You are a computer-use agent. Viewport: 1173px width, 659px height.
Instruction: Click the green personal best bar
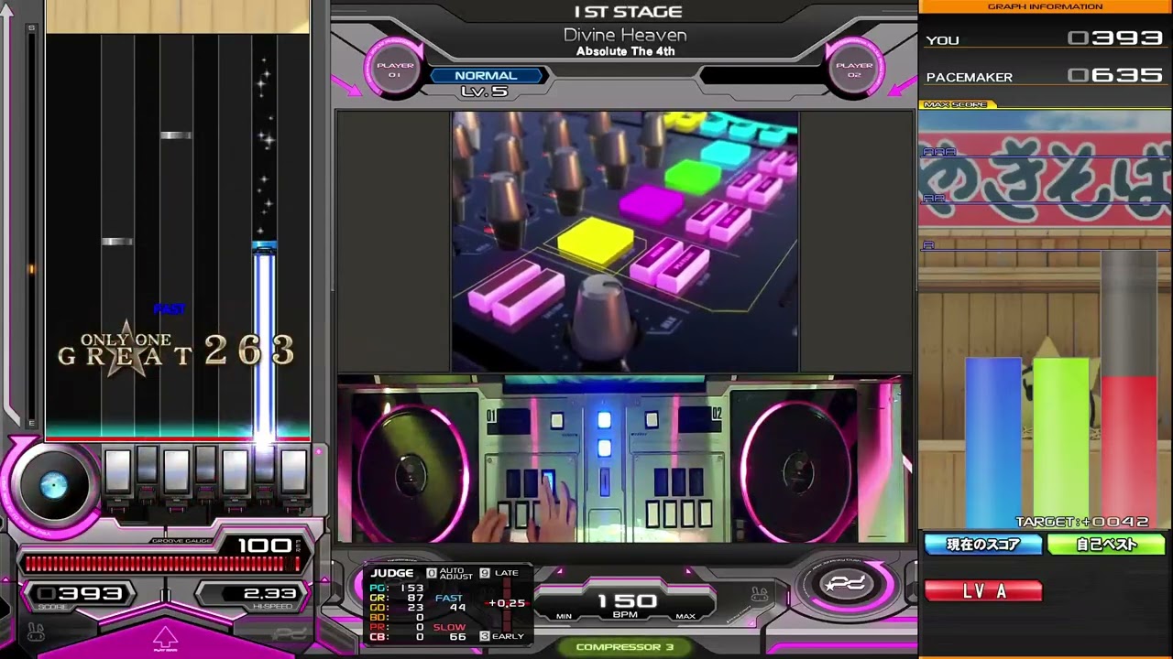click(x=1061, y=443)
